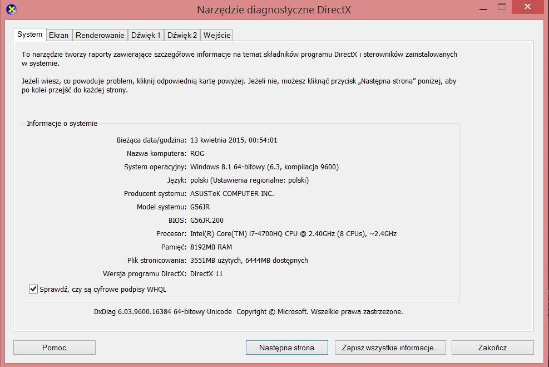
Task: Click the BIOS value 'G56JR.200'
Action: pyautogui.click(x=206, y=220)
